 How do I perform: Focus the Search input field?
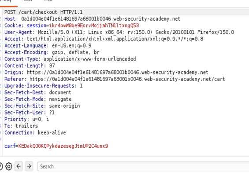point(143,166)
